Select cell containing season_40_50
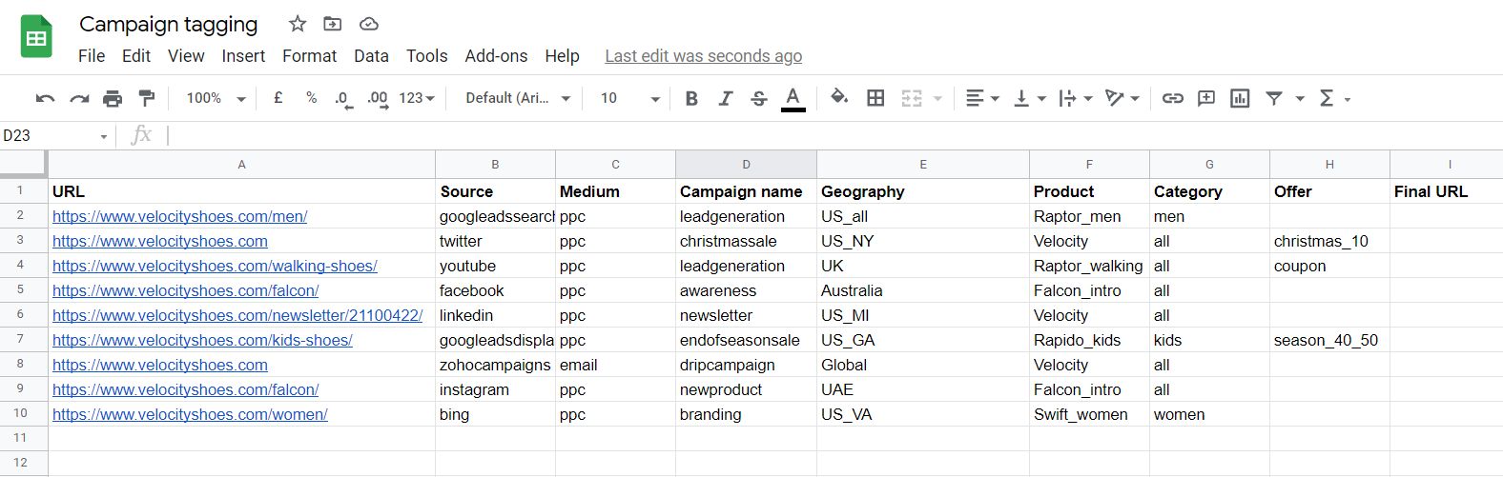This screenshot has width=1503, height=477. coord(1329,340)
